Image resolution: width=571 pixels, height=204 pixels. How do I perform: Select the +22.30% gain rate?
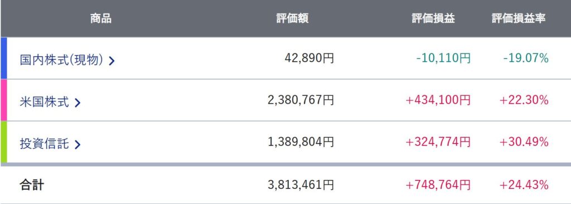[x=524, y=100]
